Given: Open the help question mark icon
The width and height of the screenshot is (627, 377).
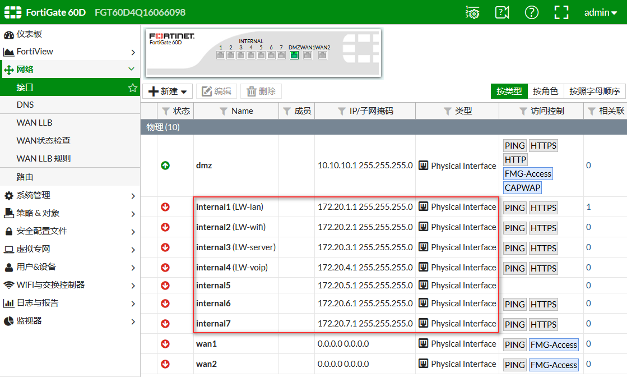Looking at the screenshot, I should pos(531,12).
